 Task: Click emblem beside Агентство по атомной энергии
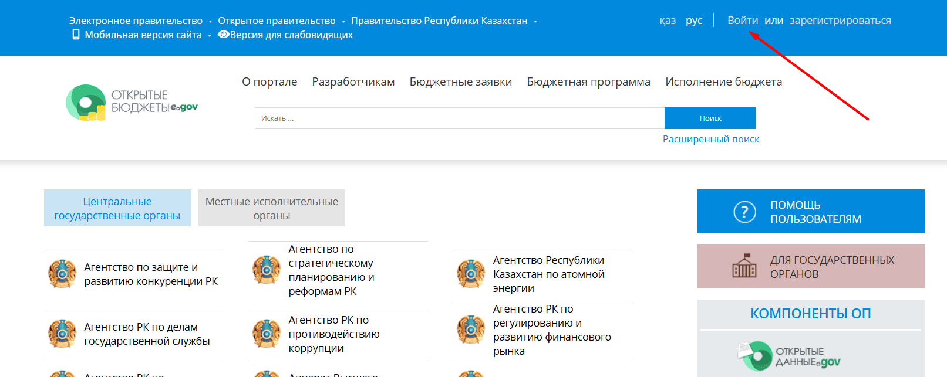(471, 274)
